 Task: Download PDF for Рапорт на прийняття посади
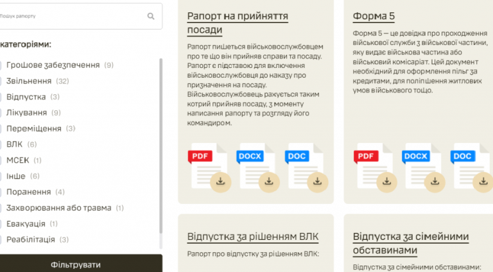point(220,182)
